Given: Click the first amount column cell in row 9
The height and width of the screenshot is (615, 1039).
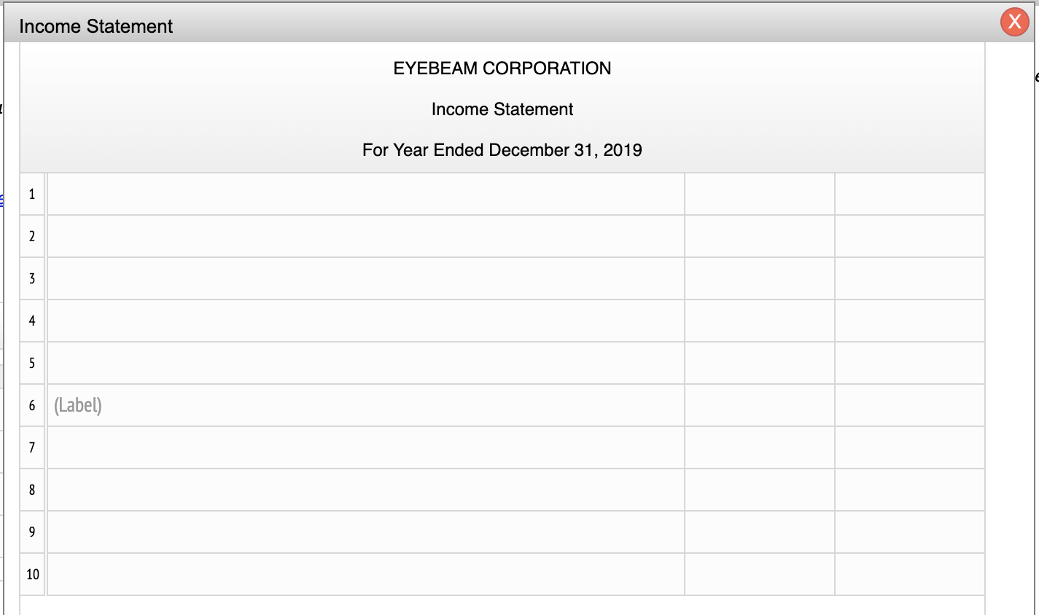Looking at the screenshot, I should [760, 533].
